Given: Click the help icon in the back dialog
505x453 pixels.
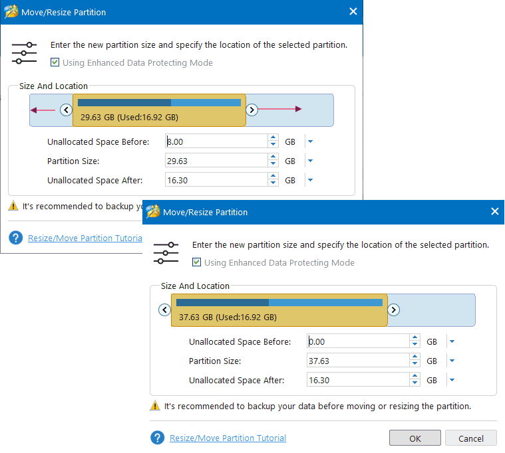Looking at the screenshot, I should (x=15, y=238).
